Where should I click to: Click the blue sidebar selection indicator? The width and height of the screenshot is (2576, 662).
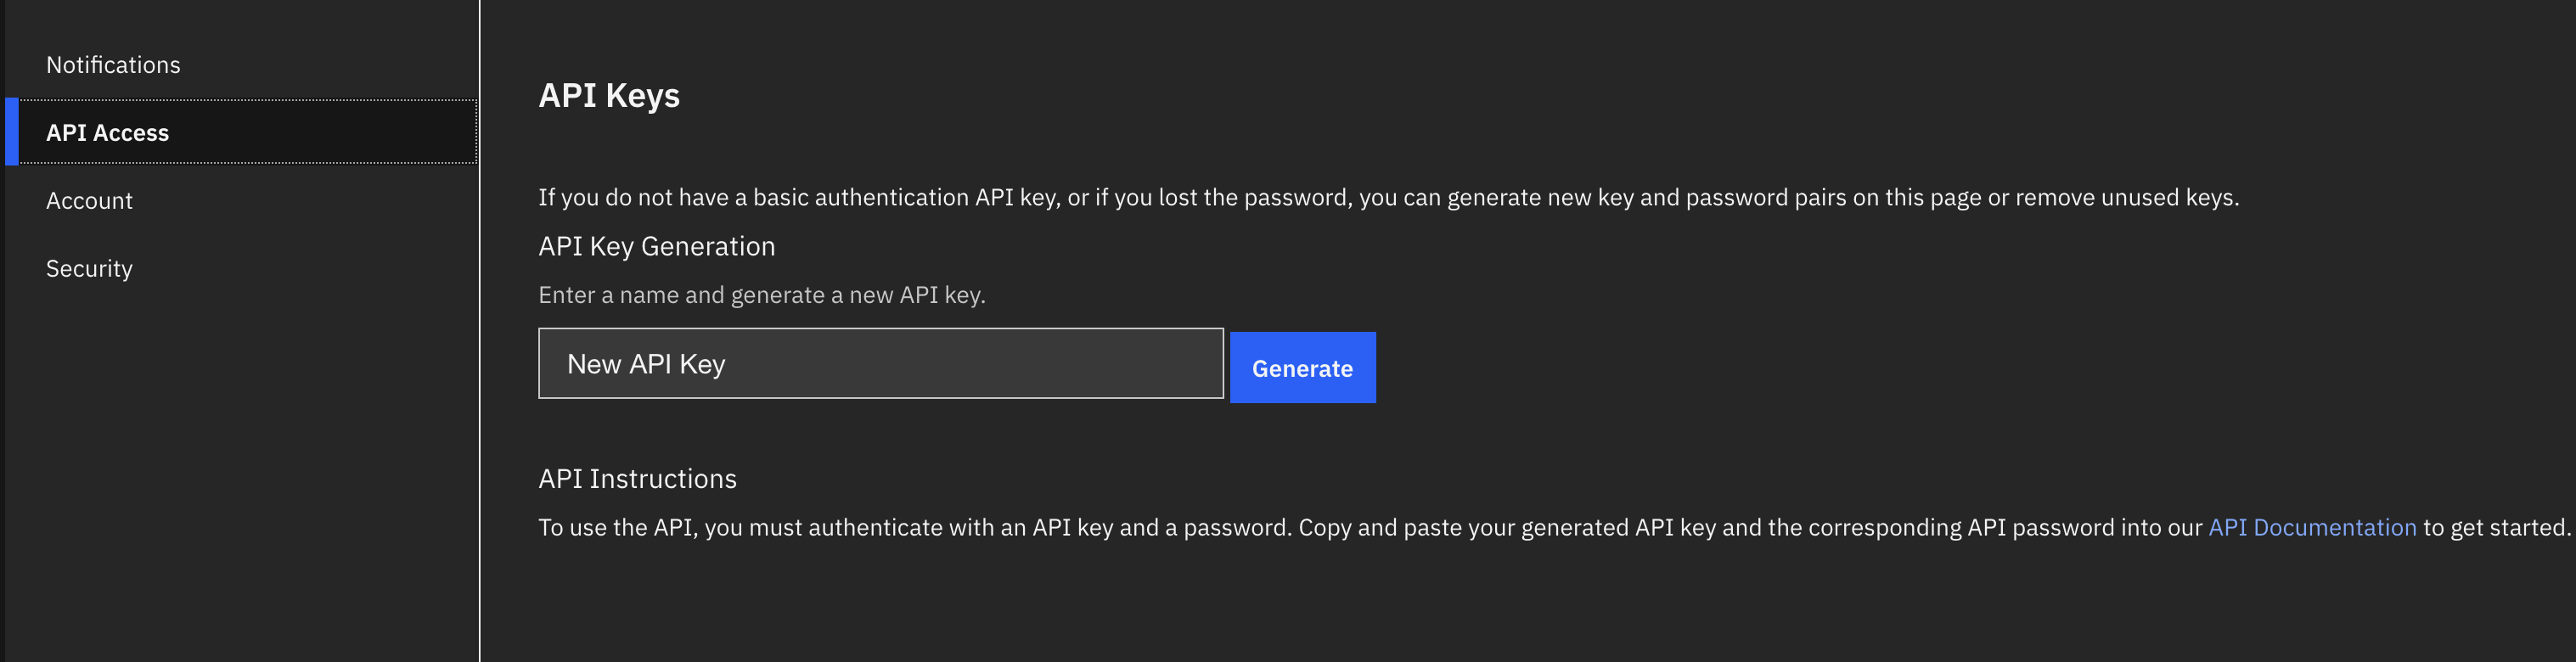tap(13, 132)
